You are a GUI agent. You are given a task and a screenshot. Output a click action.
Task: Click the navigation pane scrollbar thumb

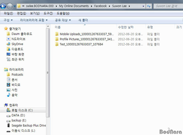[x=48, y=72]
